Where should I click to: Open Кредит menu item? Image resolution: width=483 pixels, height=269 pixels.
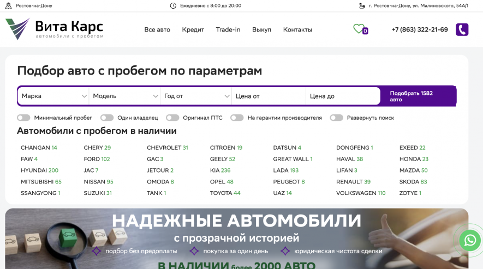pyautogui.click(x=193, y=29)
